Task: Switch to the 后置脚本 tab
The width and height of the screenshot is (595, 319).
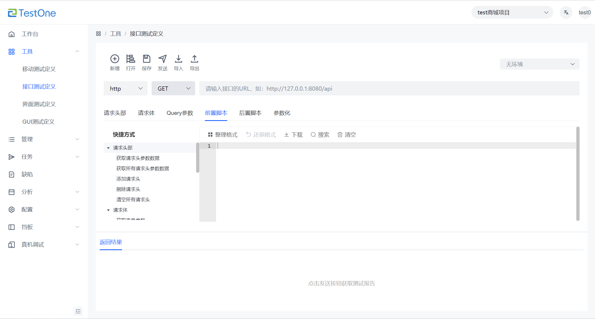Action: [250, 113]
